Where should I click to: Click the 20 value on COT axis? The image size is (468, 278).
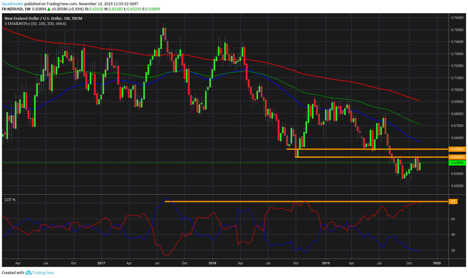[x=453, y=250]
